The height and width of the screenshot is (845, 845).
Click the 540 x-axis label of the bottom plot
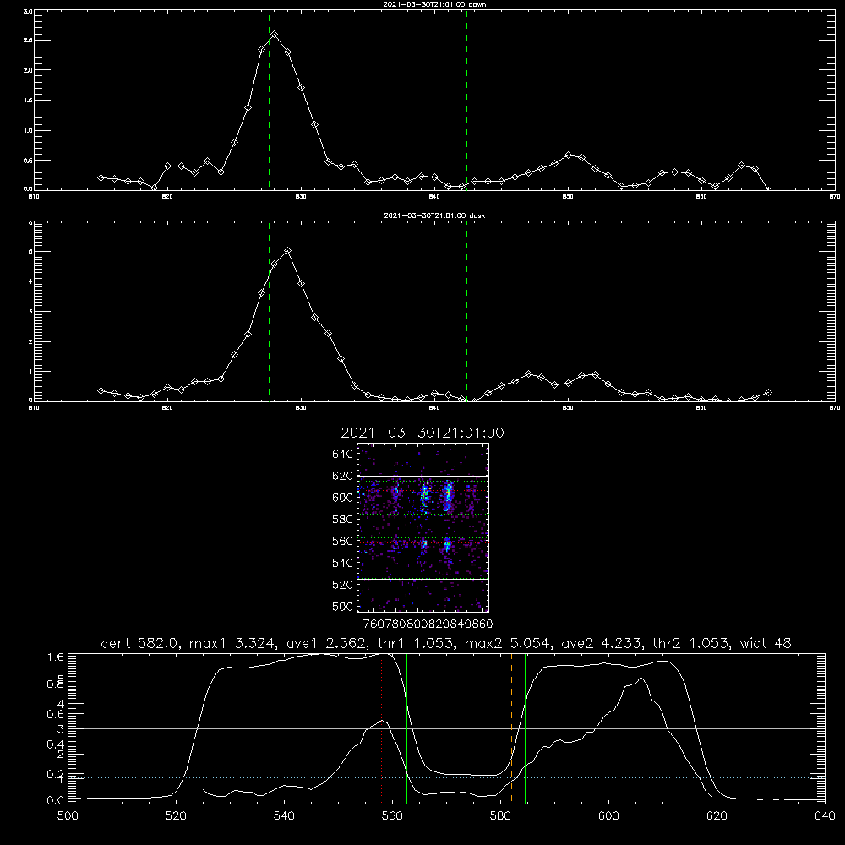click(284, 815)
